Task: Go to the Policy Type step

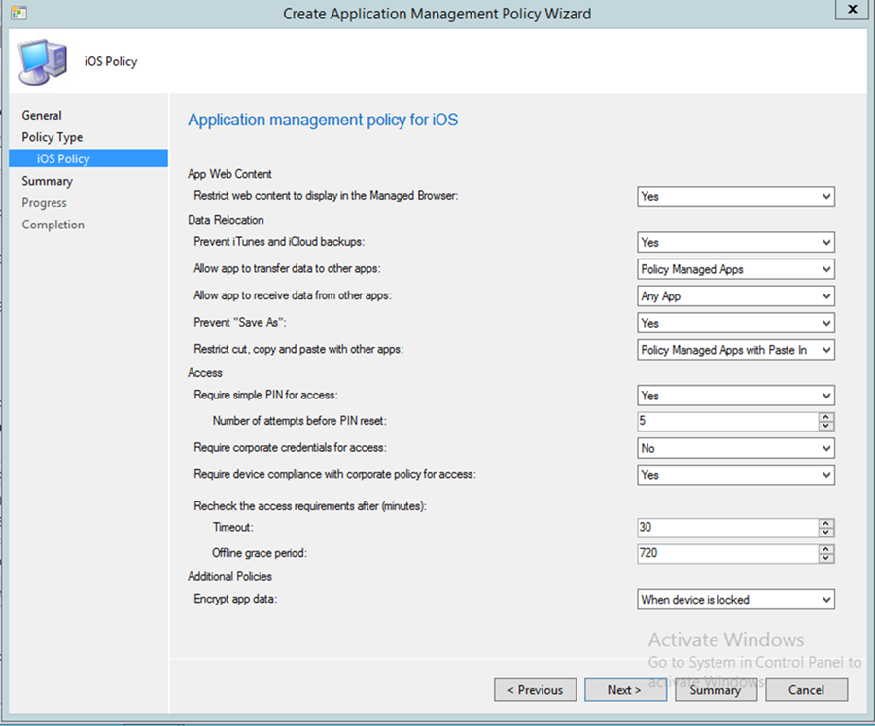Action: click(x=52, y=137)
